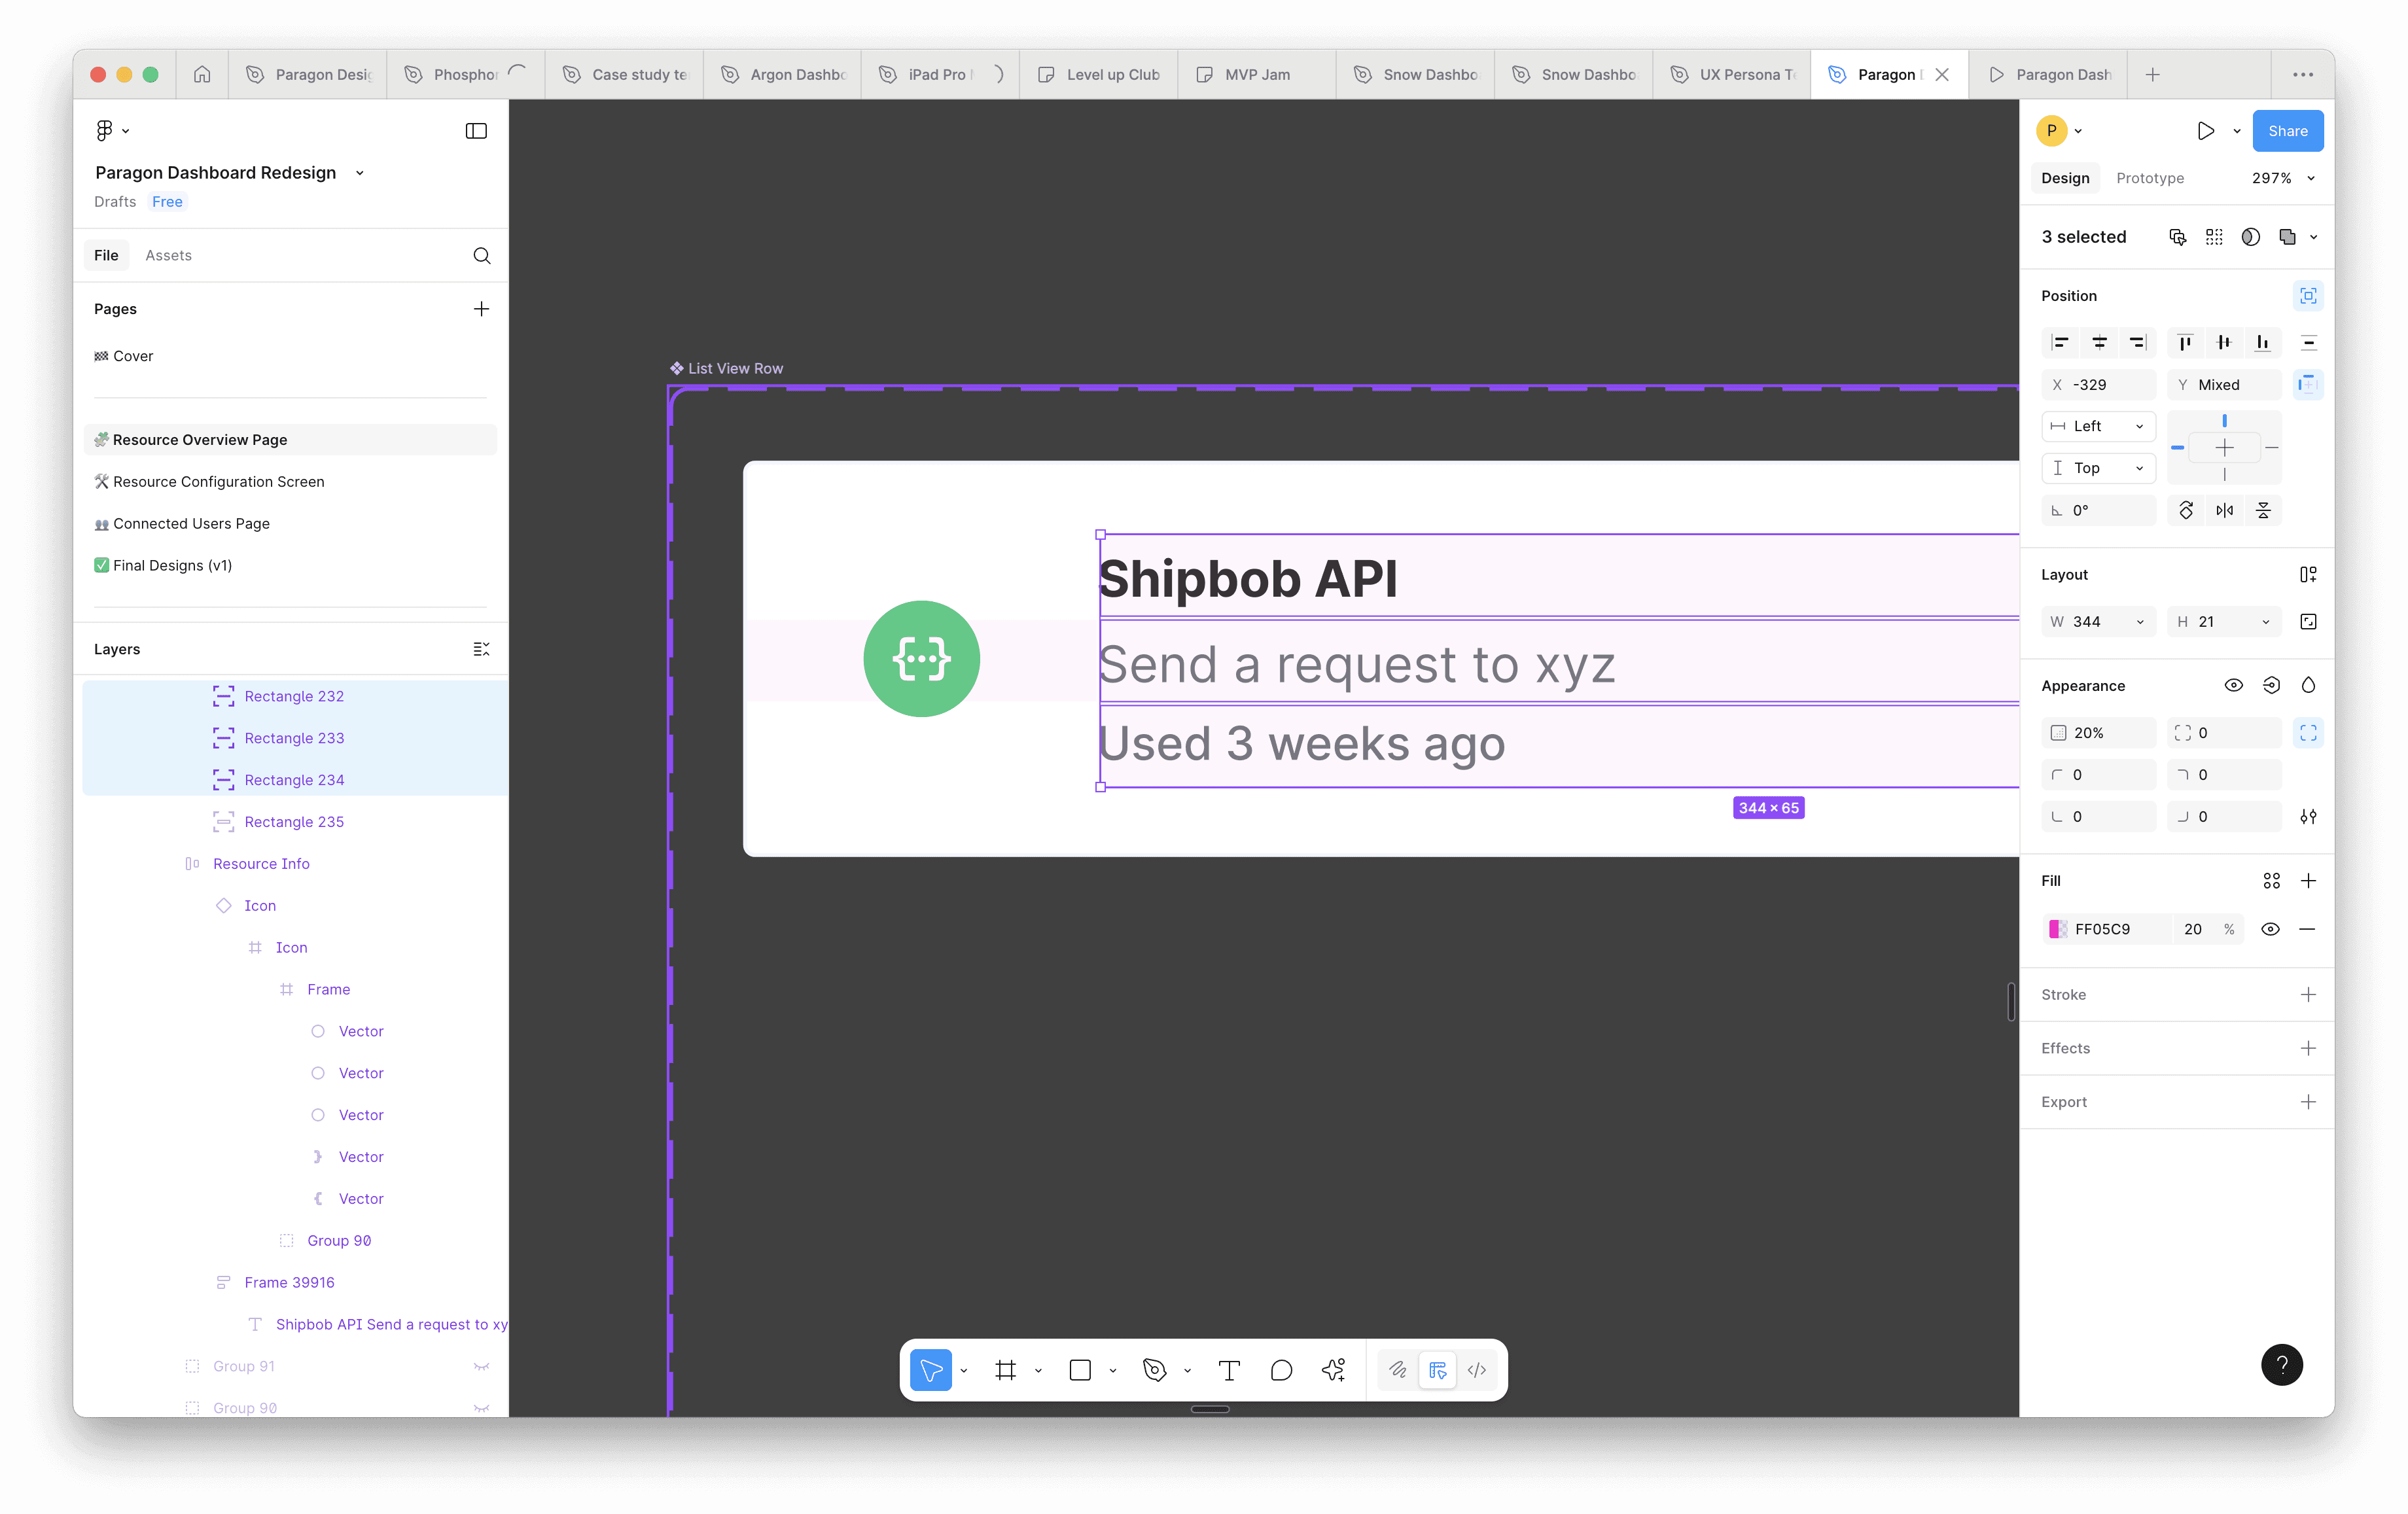Switch to the Prototype tab
Image resolution: width=2408 pixels, height=1514 pixels.
pos(2150,178)
